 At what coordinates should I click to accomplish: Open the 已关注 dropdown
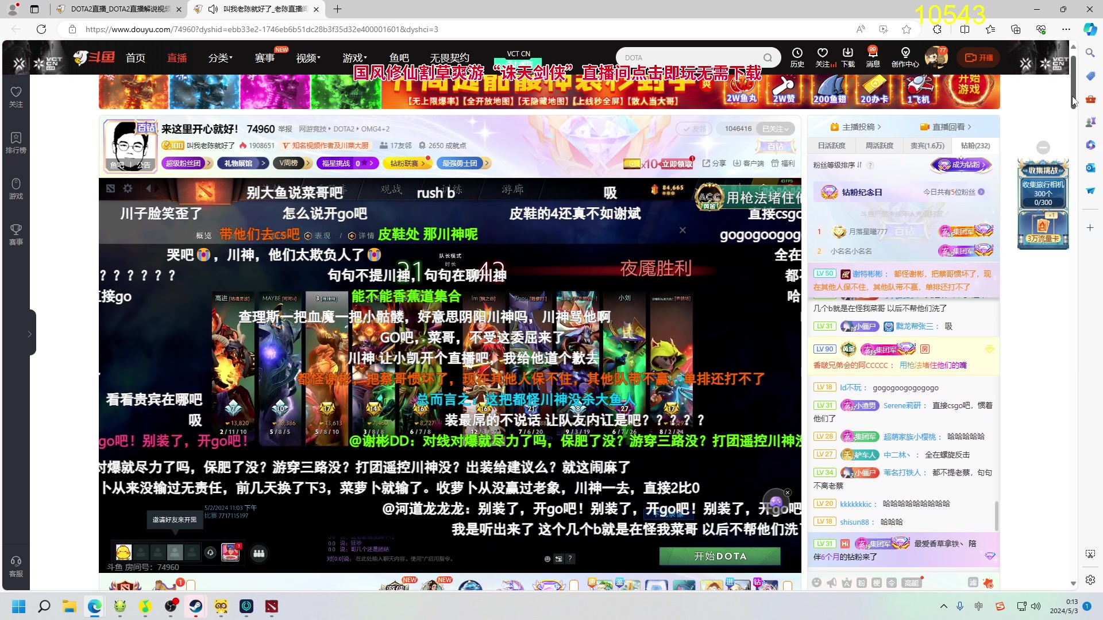click(x=776, y=129)
